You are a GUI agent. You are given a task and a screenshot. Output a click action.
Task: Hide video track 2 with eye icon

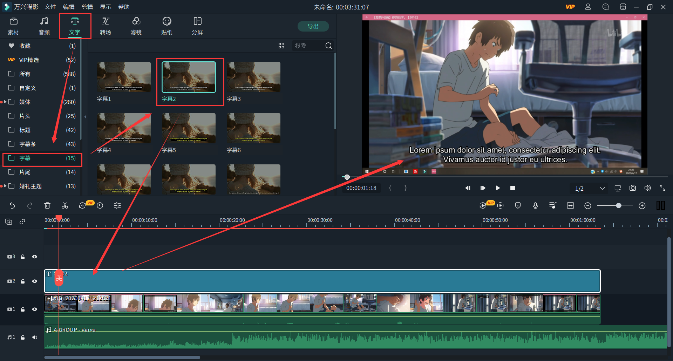click(34, 281)
